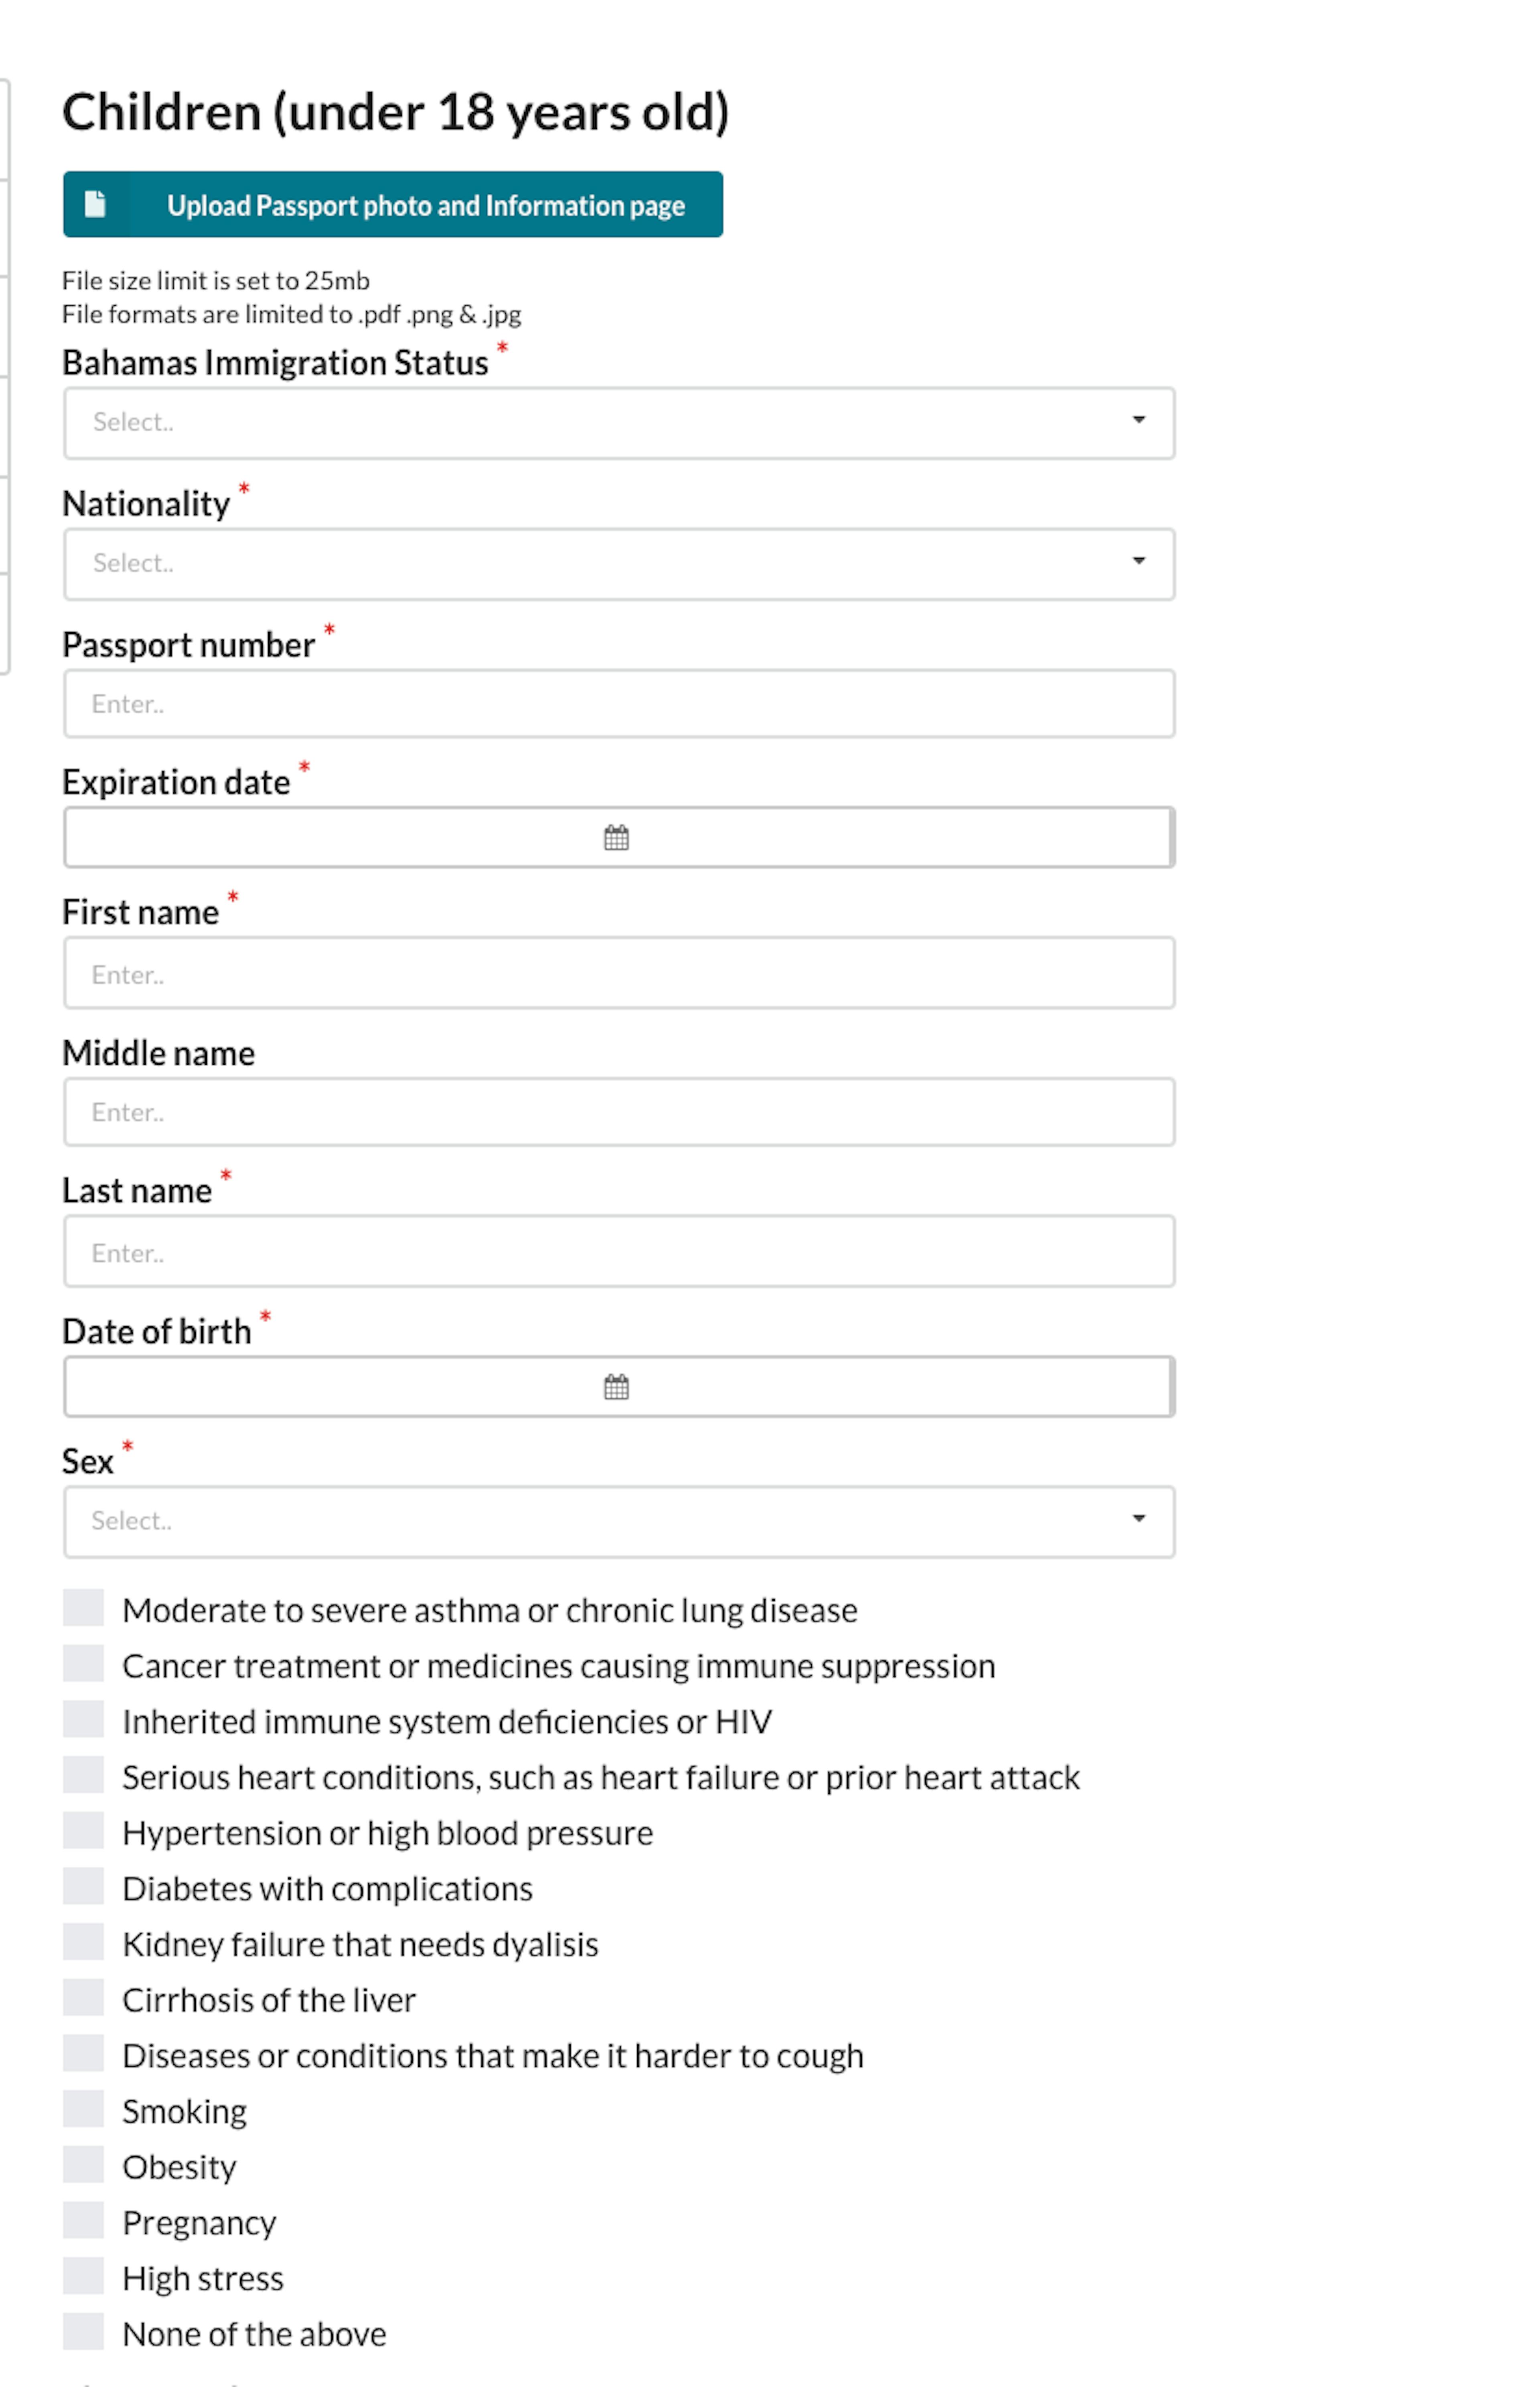The width and height of the screenshot is (1540, 2387).
Task: Check Hypertension or high blood pressure
Action: coord(84,1831)
